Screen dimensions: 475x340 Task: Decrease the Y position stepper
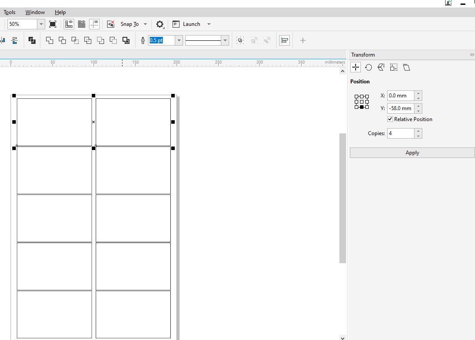click(418, 111)
